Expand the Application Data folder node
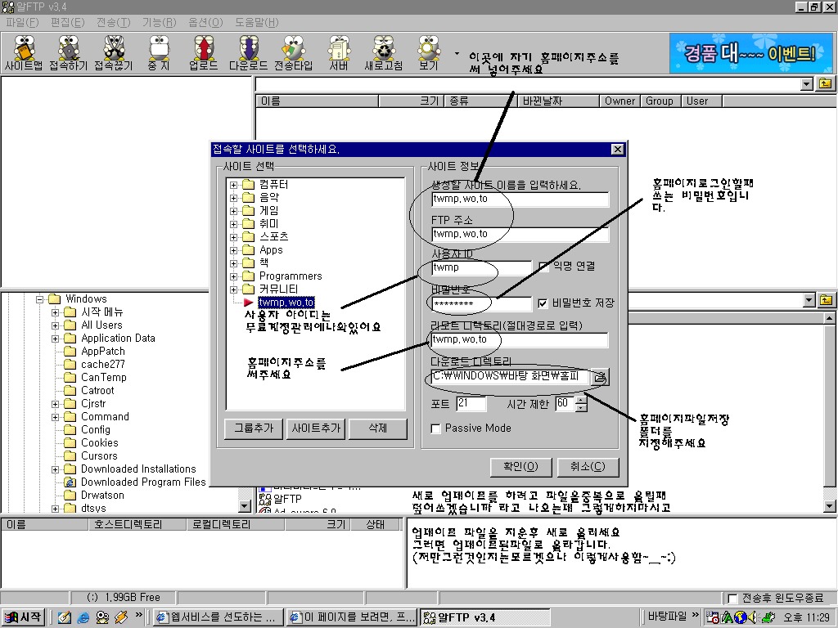 (x=56, y=339)
